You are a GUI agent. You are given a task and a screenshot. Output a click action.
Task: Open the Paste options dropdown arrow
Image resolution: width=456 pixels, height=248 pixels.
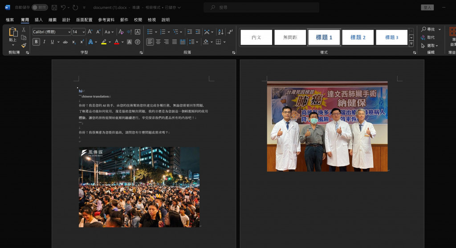pyautogui.click(x=13, y=45)
